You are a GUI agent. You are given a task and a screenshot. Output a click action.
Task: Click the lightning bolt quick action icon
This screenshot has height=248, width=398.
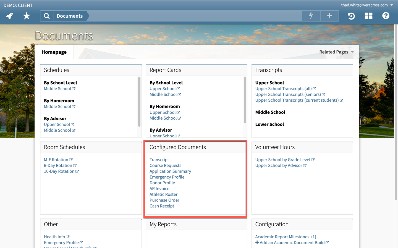[311, 16]
